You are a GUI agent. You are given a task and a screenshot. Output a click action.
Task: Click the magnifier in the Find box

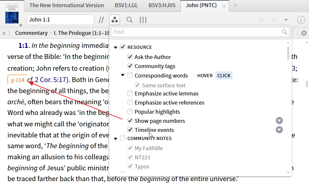[285, 32]
